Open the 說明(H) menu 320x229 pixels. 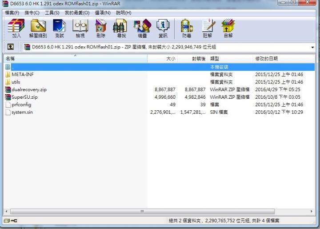coord(124,13)
